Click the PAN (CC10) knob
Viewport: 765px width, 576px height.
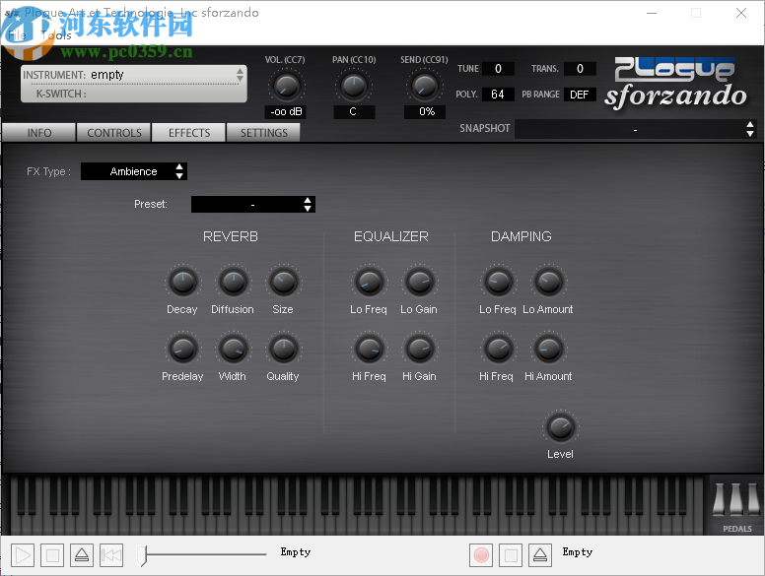tap(353, 87)
